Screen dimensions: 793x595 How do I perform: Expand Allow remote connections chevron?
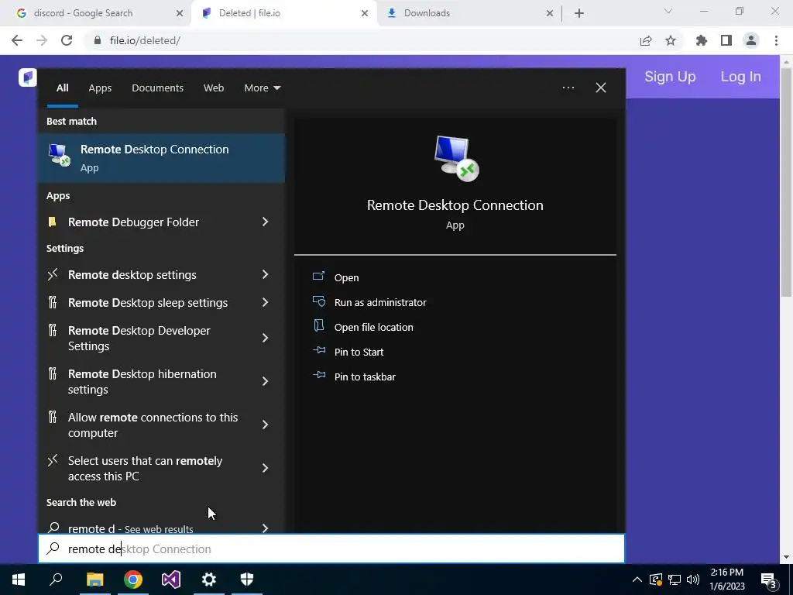coord(265,425)
